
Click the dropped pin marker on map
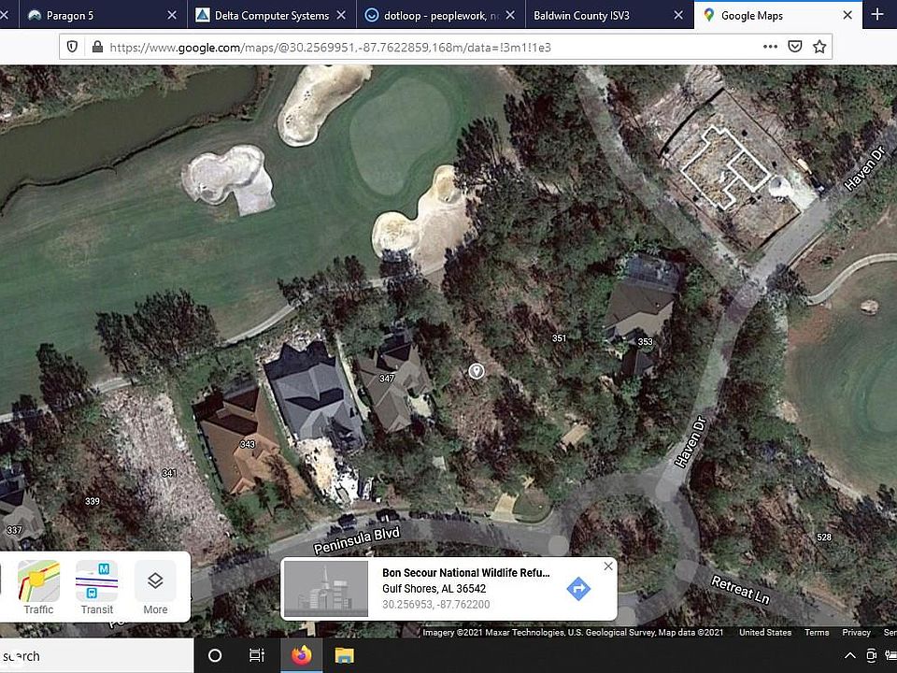coord(476,371)
